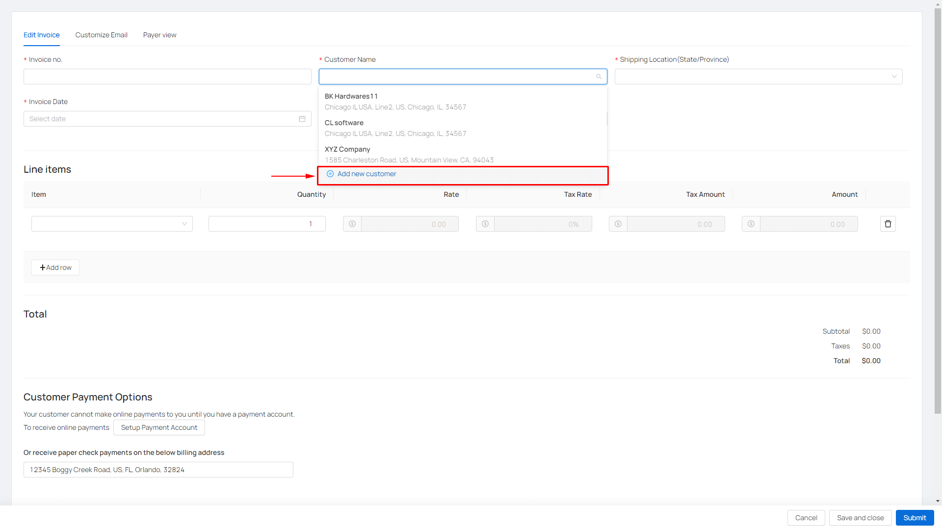942x530 pixels.
Task: Click the icon beside Tax Rate percentage field
Action: point(485,224)
